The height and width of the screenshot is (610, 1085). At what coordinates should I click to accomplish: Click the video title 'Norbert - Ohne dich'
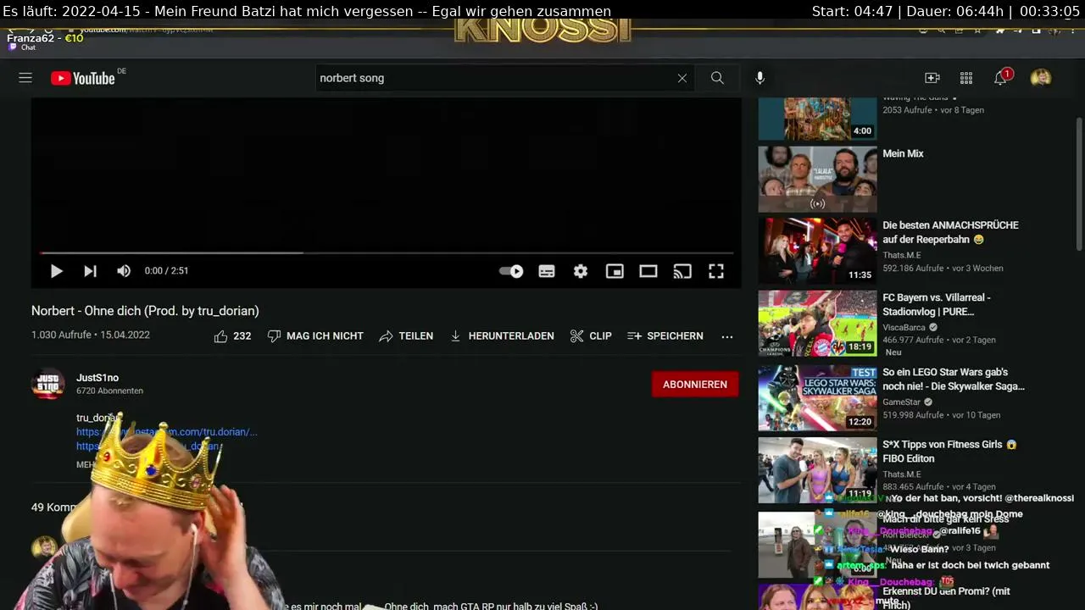click(x=145, y=311)
